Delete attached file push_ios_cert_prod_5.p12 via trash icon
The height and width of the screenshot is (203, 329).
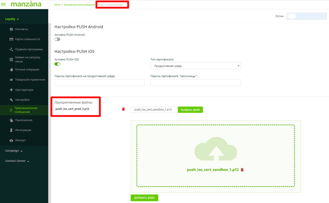(x=123, y=109)
